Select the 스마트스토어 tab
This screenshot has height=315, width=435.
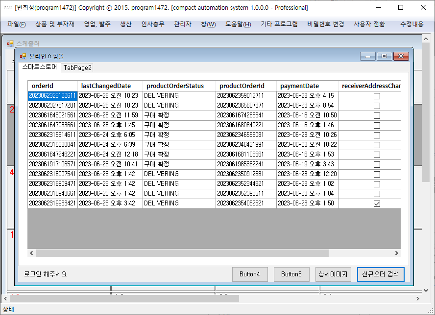coord(40,67)
